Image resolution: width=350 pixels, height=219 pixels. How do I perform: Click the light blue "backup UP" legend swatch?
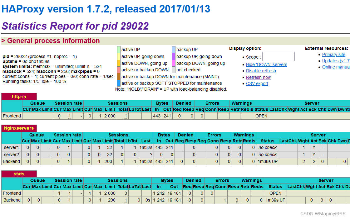[x=174, y=49]
